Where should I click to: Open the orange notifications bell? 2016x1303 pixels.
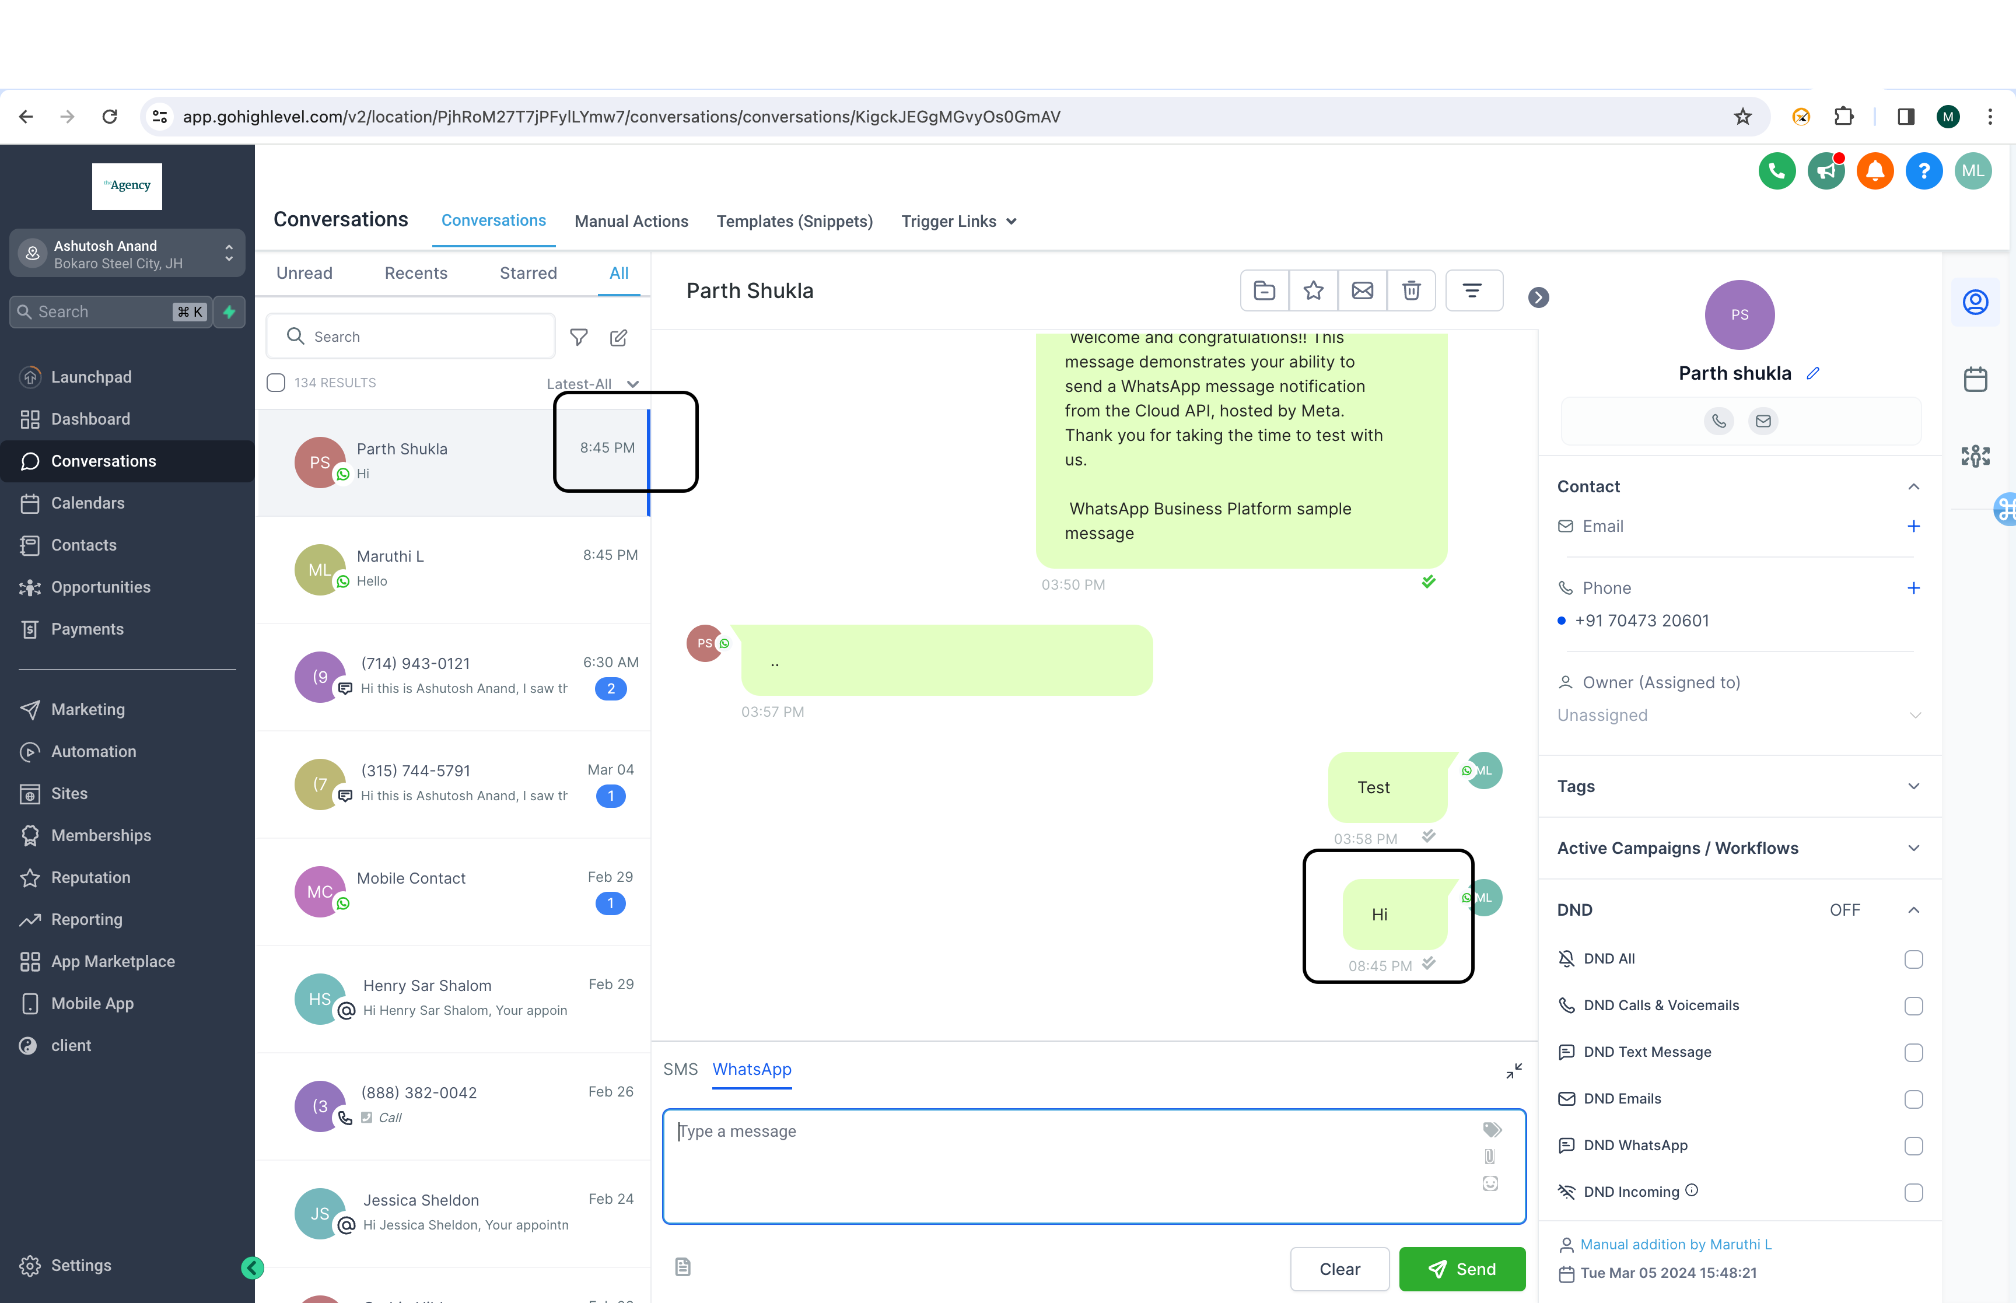tap(1875, 171)
